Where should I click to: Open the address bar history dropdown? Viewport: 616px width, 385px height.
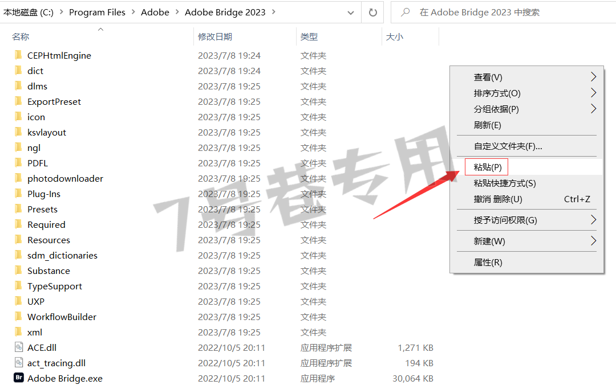click(351, 13)
